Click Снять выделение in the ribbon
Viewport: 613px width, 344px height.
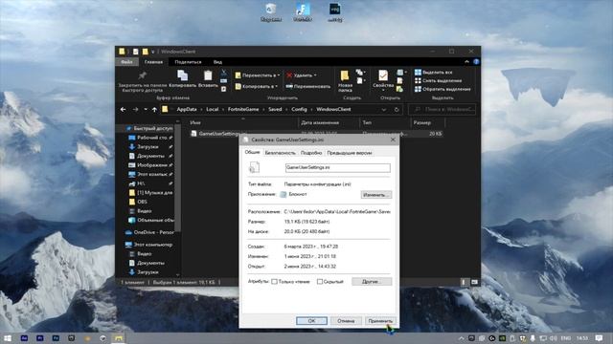[x=439, y=80]
